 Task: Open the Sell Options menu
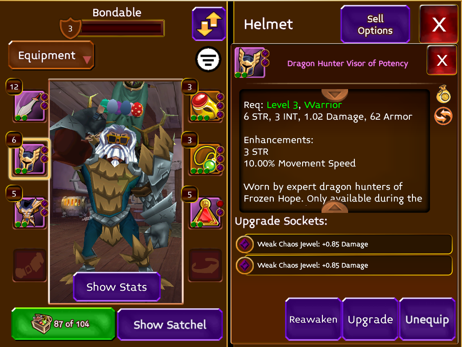point(375,24)
